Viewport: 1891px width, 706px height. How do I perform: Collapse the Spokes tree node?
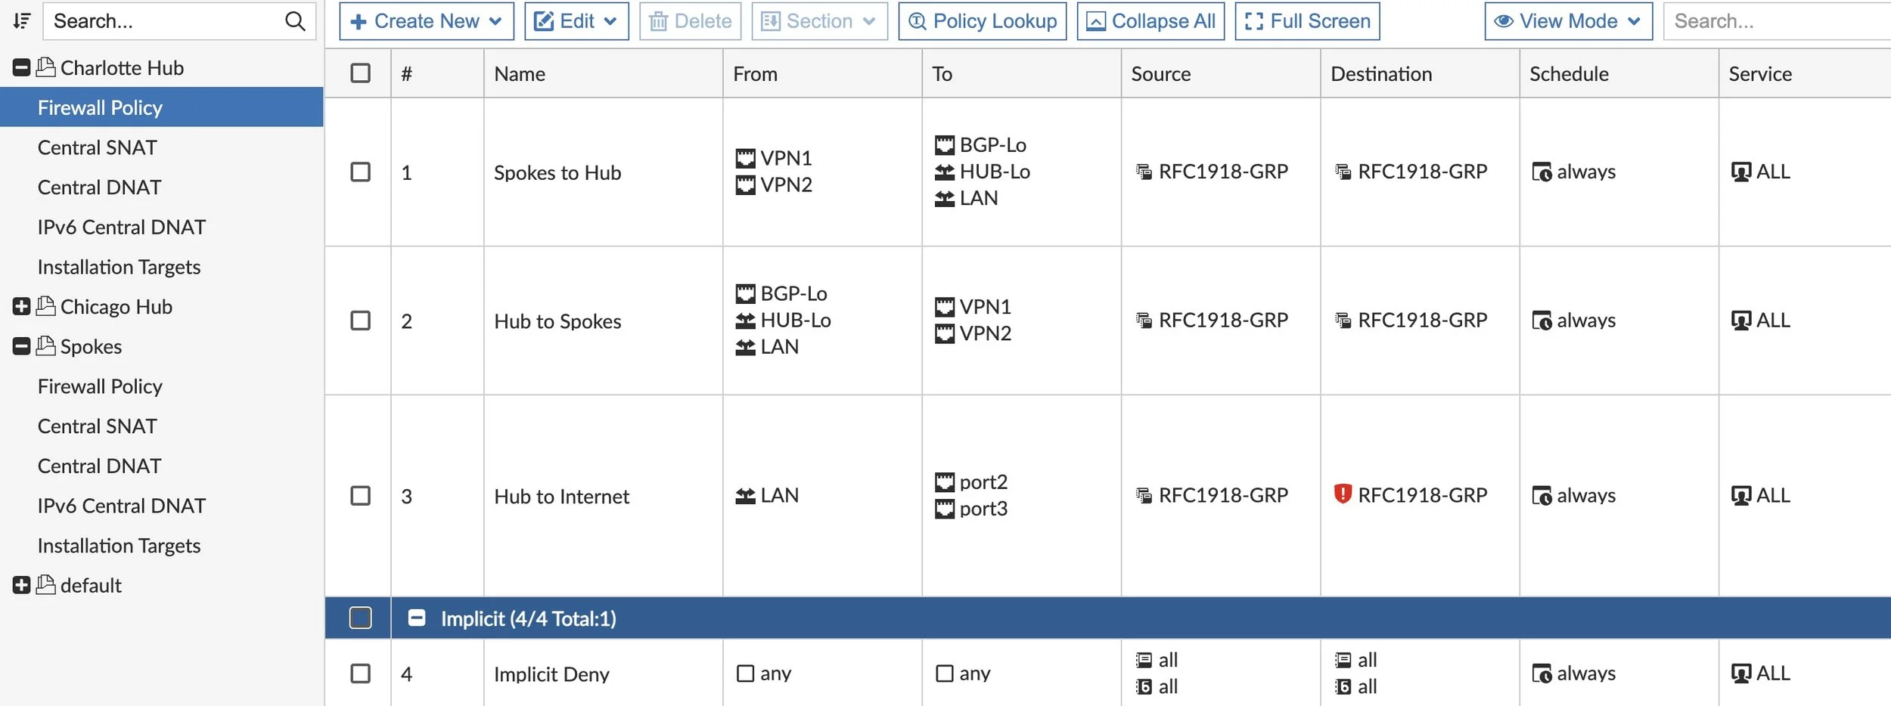coord(22,346)
